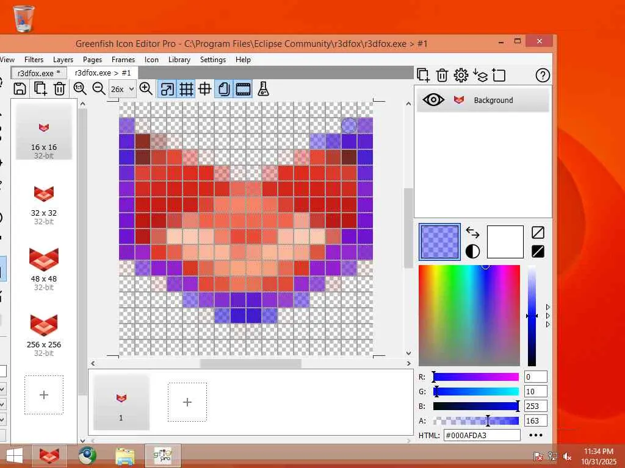625x468 pixels.
Task: Open File Explorer from the taskbar
Action: tap(125, 456)
